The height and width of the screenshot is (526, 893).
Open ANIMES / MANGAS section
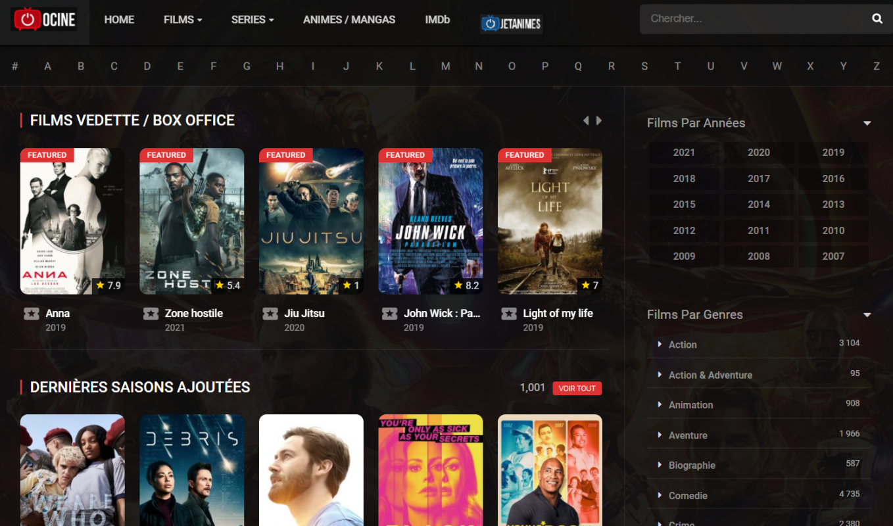(x=349, y=20)
